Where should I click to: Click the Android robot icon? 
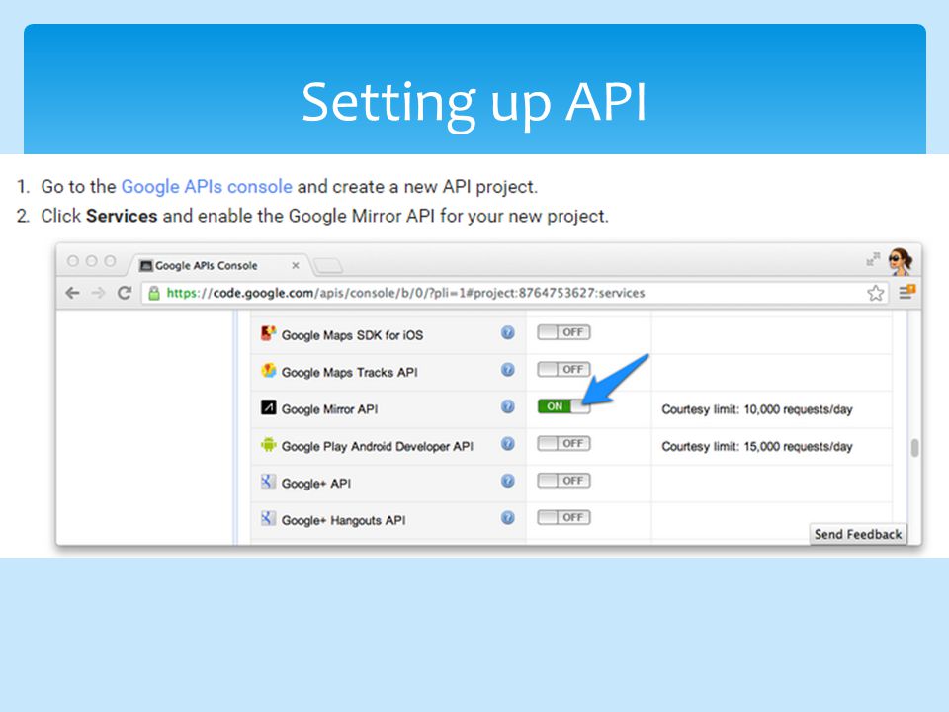point(268,444)
